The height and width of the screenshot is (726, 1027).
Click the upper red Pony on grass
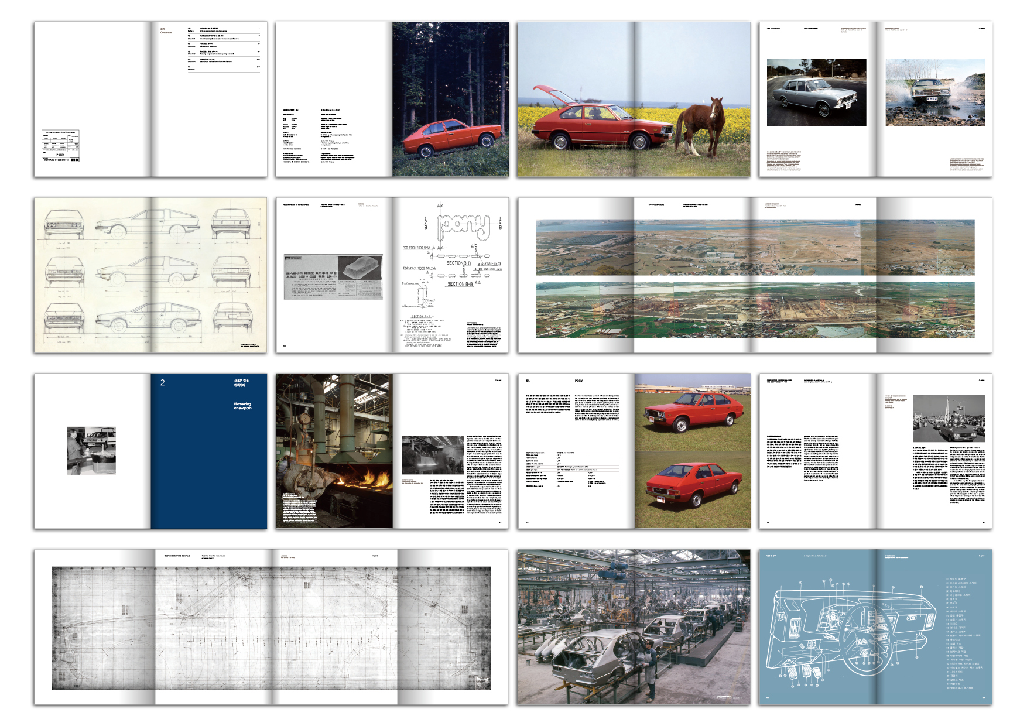[x=693, y=412]
